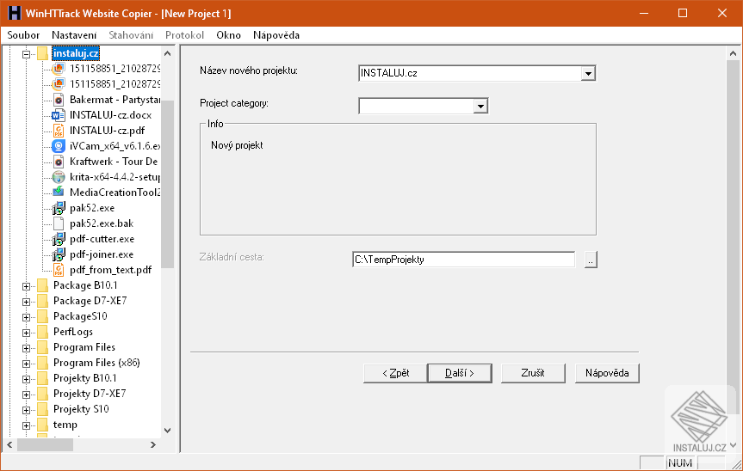743x471 pixels.
Task: Click the PDF icon of INSTALUJ-cz.pdf
Action: (59, 131)
